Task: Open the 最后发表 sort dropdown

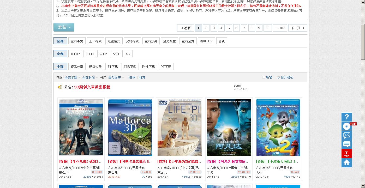Action: [x=116, y=78]
